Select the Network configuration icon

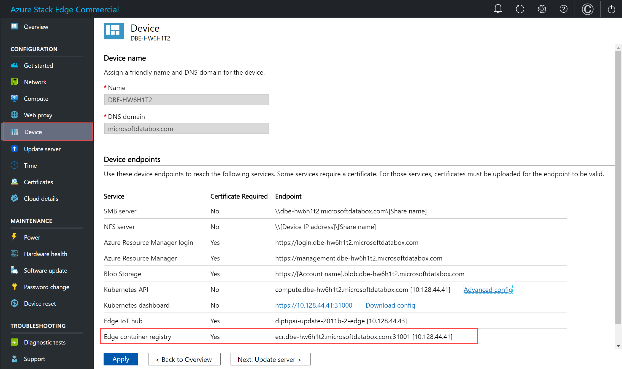tap(15, 82)
